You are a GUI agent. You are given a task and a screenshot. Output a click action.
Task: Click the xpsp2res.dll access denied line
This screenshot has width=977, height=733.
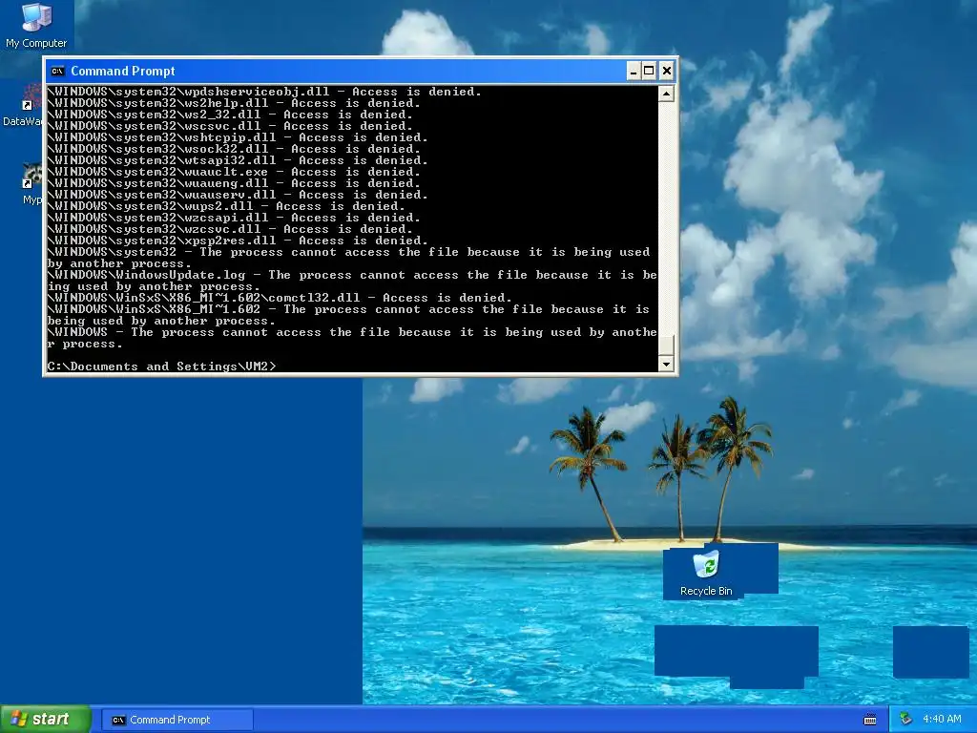(238, 241)
